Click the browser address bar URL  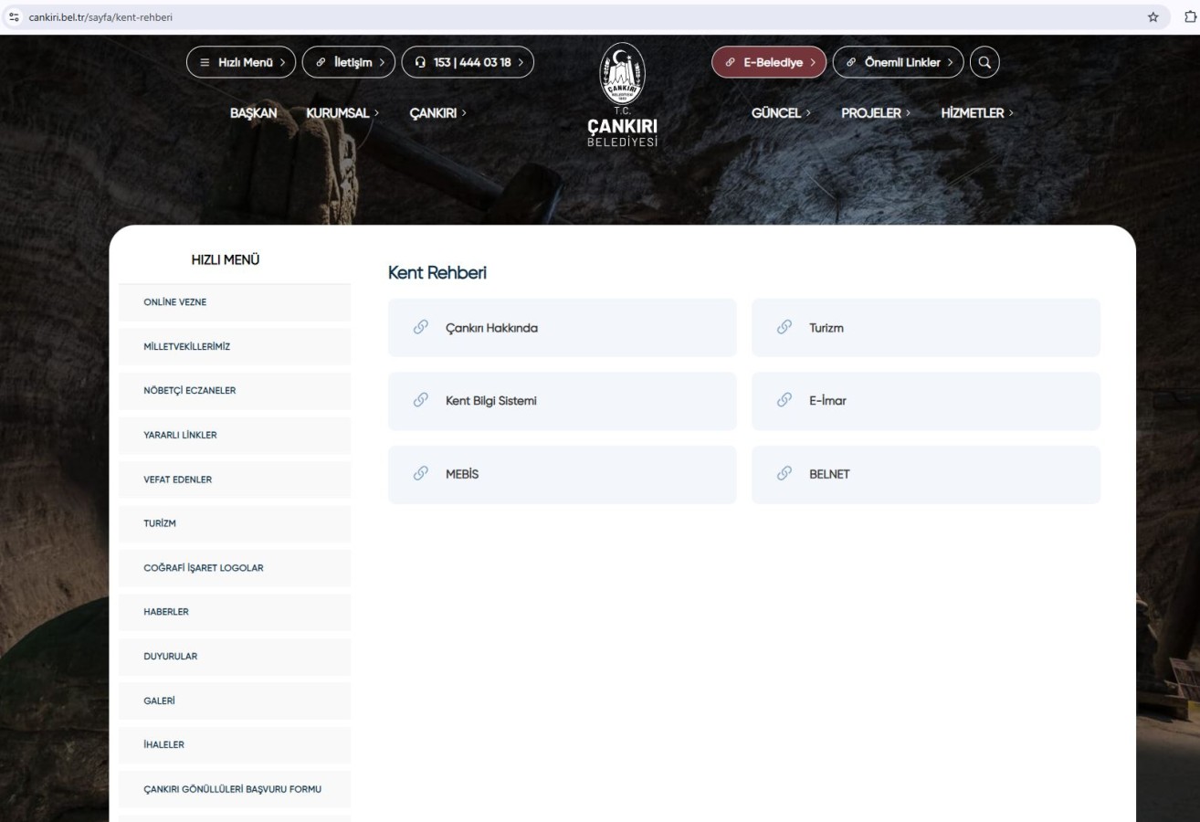pyautogui.click(x=100, y=17)
